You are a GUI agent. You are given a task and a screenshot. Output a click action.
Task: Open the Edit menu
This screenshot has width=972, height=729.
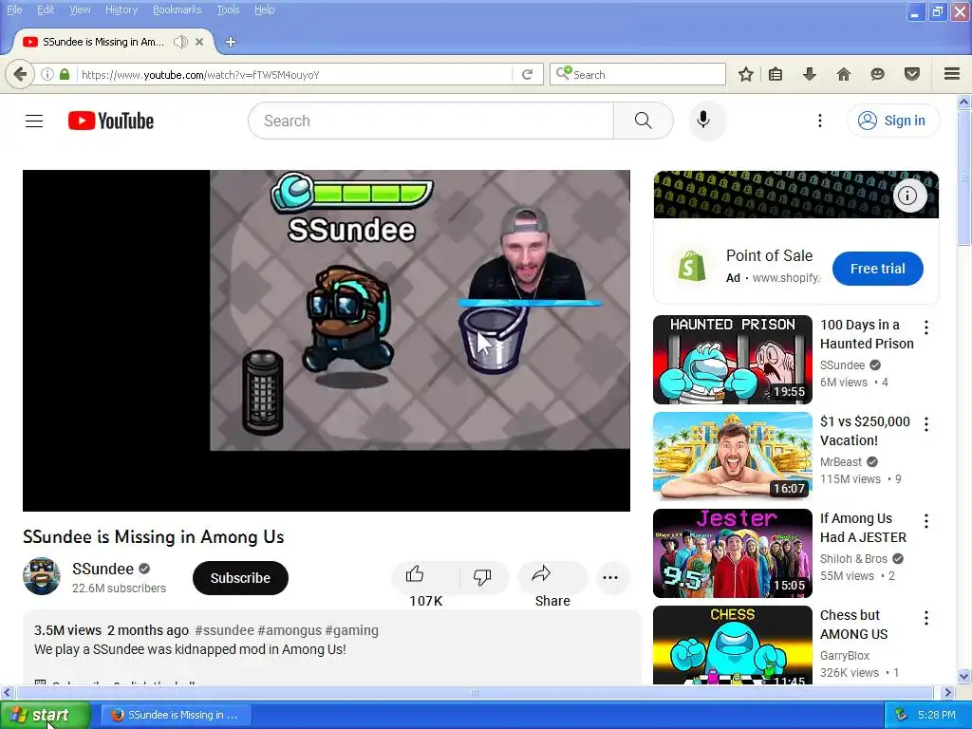pos(46,9)
